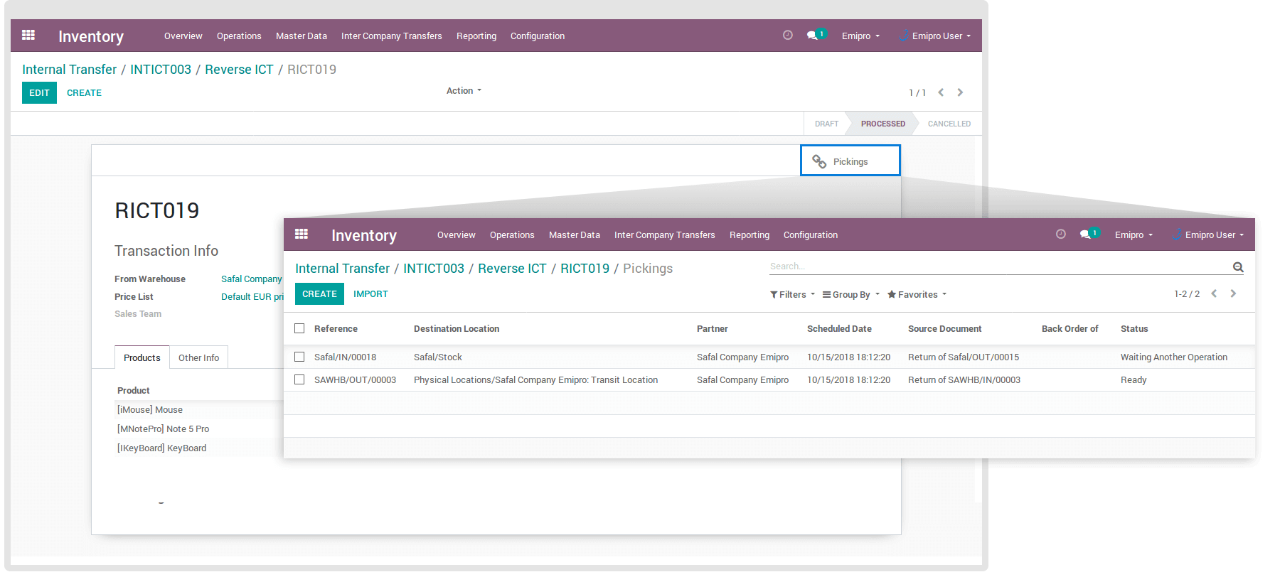1280x577 pixels.
Task: Click the Pickings smart button
Action: point(850,161)
